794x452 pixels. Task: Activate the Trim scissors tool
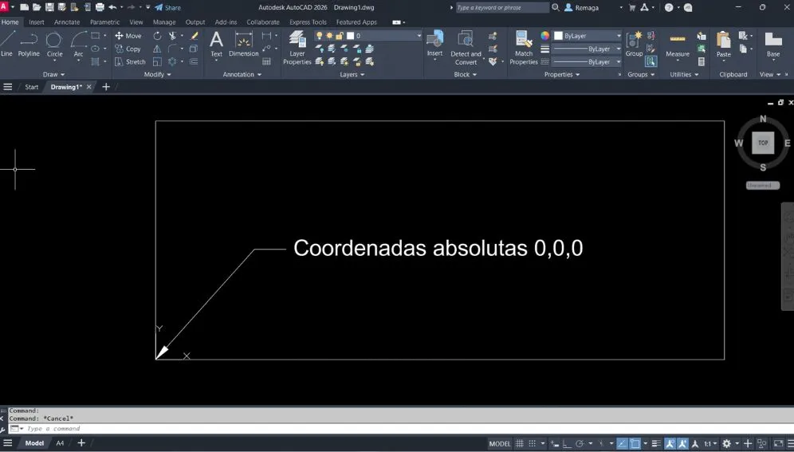[172, 36]
